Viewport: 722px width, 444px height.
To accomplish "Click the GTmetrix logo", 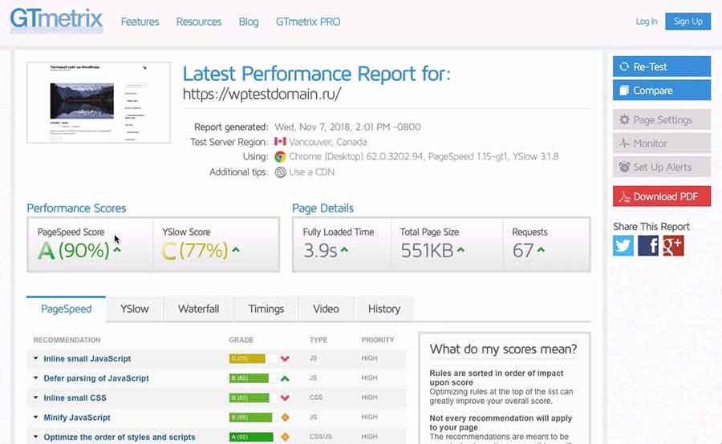I will click(56, 19).
